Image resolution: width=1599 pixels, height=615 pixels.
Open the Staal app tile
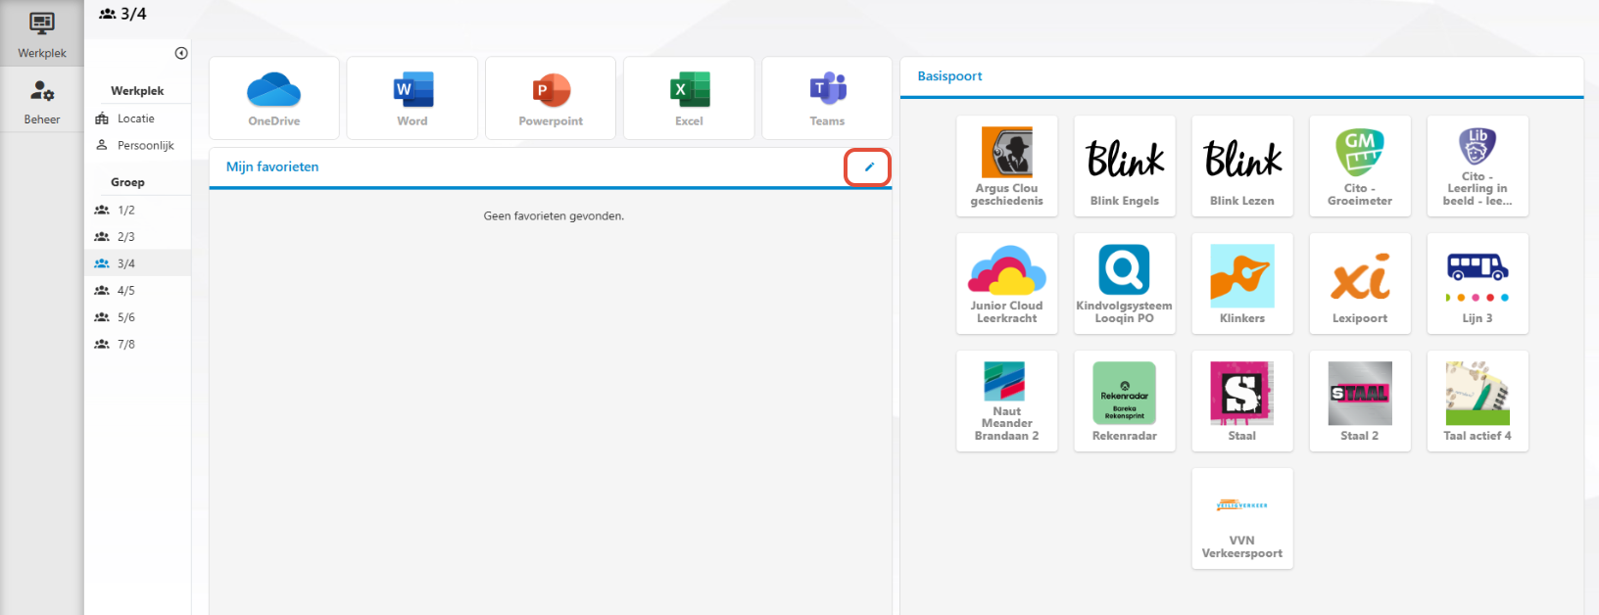click(1242, 402)
